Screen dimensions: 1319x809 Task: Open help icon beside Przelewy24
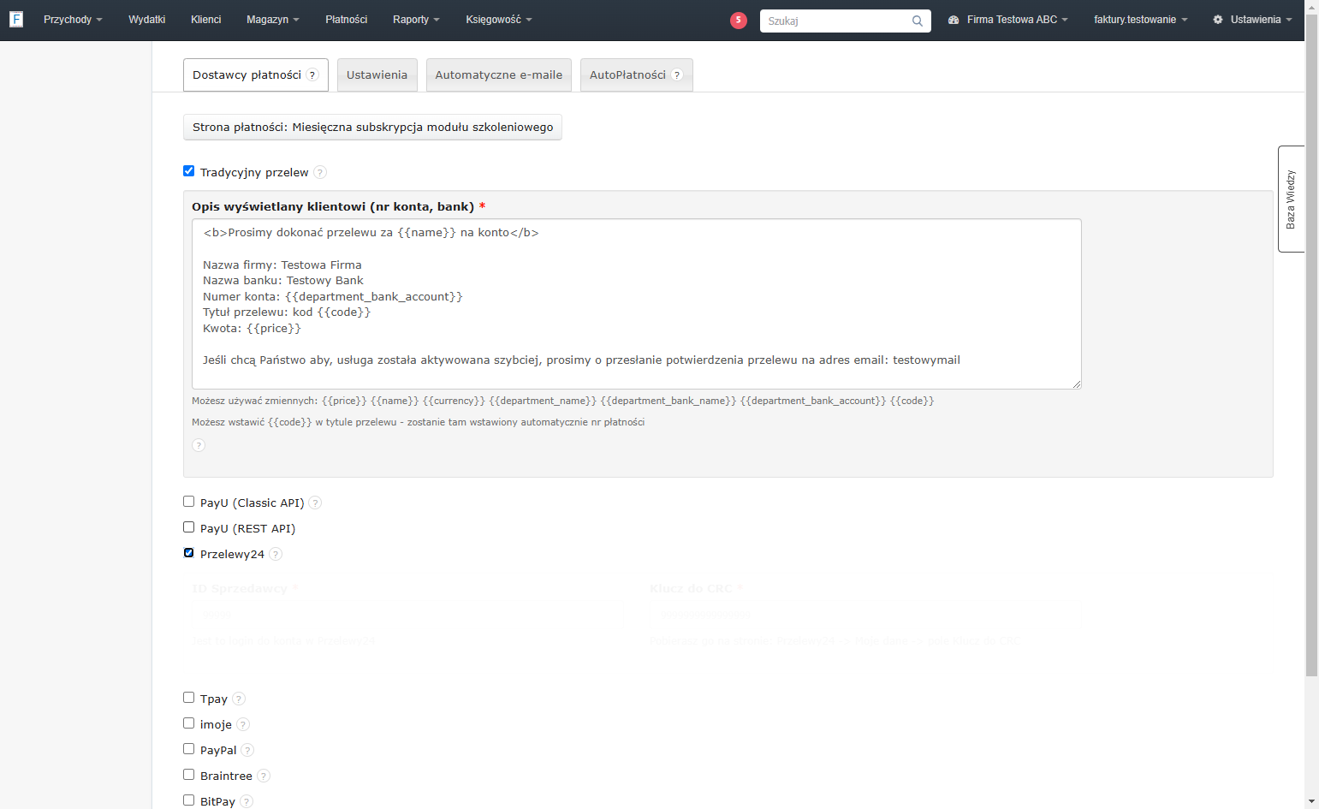[276, 554]
